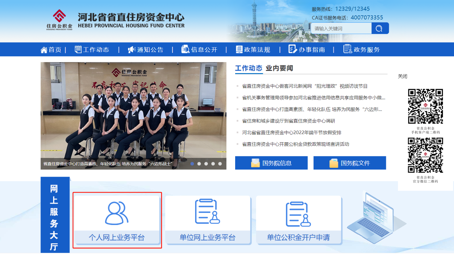Click the Housing Provident Fund logo
The width and height of the screenshot is (454, 254).
pyautogui.click(x=59, y=20)
